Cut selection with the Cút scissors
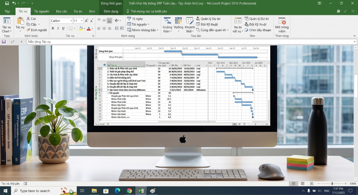Viewport: 358px width, 195px height. (31, 19)
